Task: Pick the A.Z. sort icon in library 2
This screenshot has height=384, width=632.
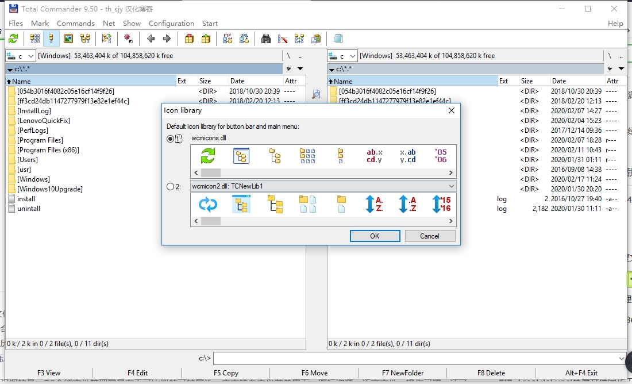Action: coord(375,204)
